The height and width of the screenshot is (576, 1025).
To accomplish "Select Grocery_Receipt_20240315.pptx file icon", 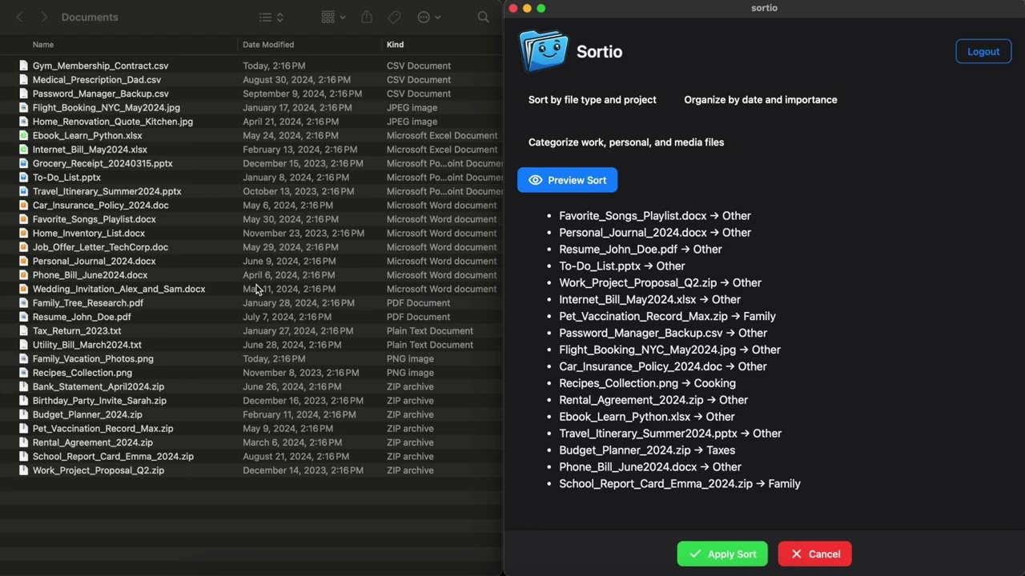I will (23, 163).
